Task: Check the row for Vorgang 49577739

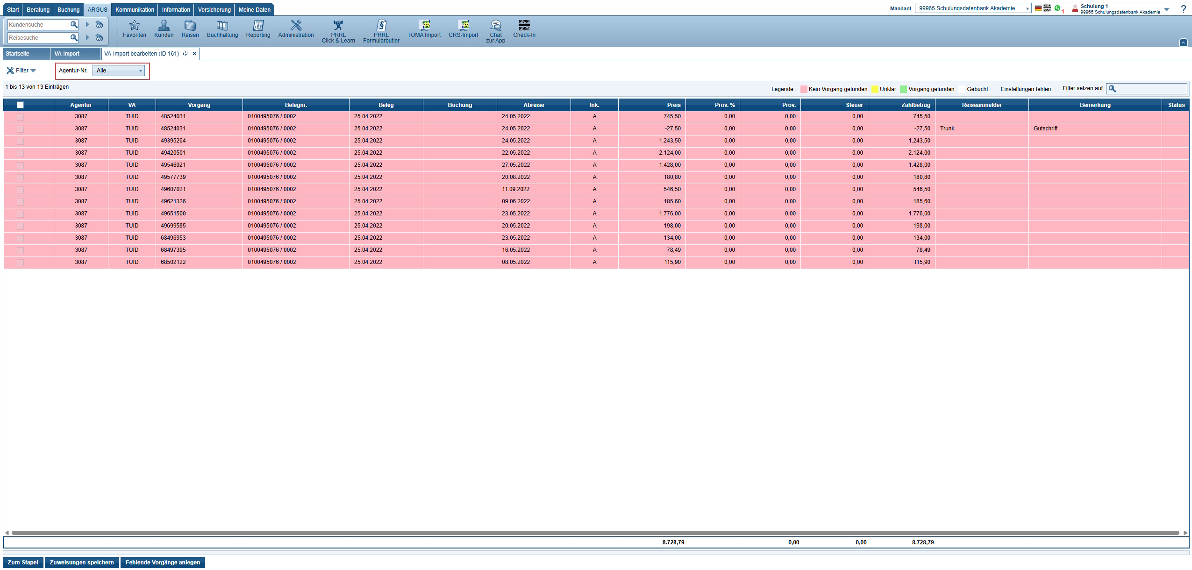Action: click(20, 178)
